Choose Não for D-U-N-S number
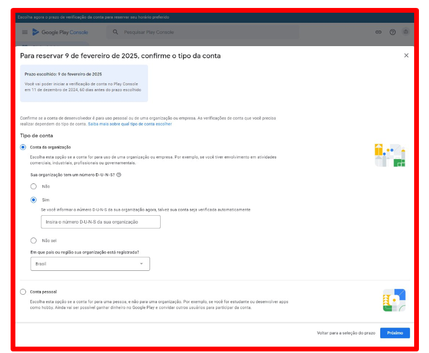The height and width of the screenshot is (353, 429). [x=33, y=186]
